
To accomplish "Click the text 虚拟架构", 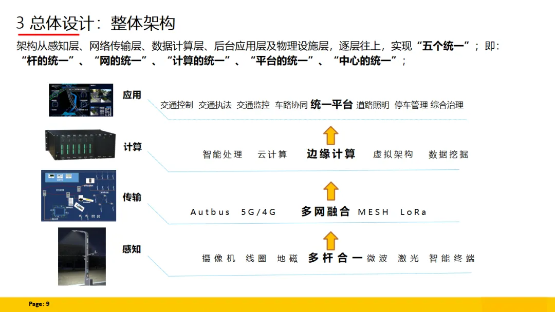I will (x=393, y=154).
